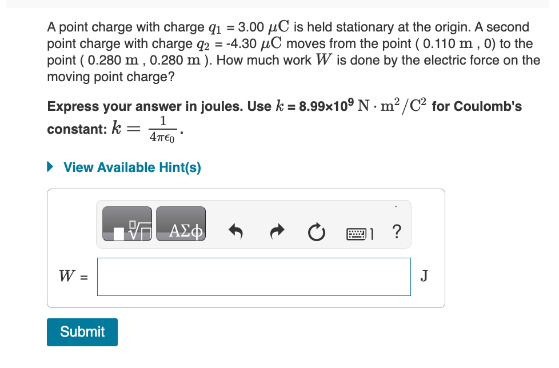Expand the hints disclosure triangle
The width and height of the screenshot is (559, 368).
[x=50, y=167]
